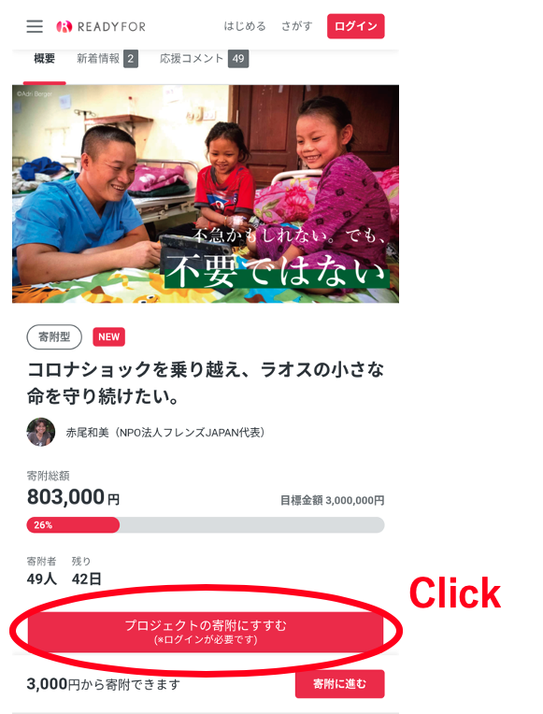The height and width of the screenshot is (714, 543).
Task: Open the はじめる menu link
Action: click(x=245, y=26)
